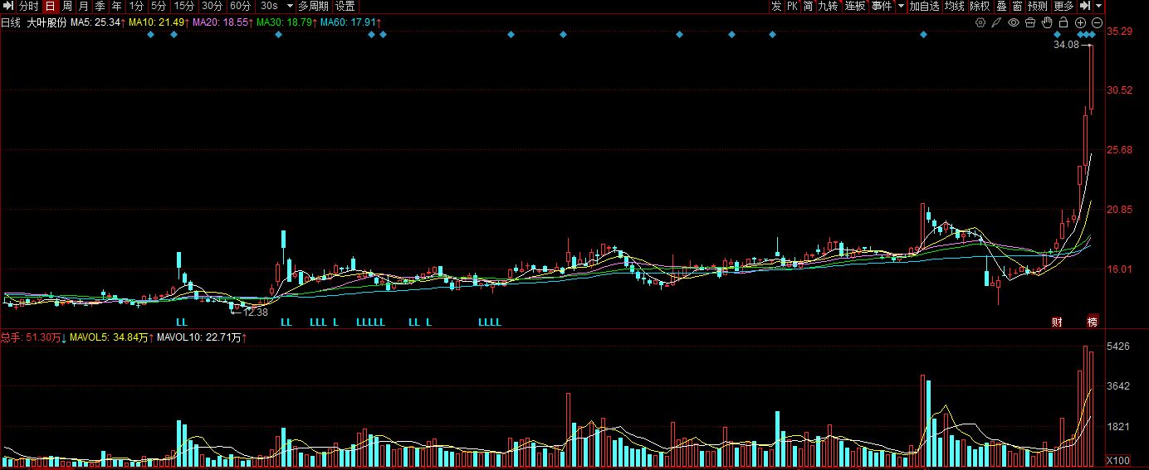Click the 日线 label on chart header
This screenshot has width=1149, height=470.
pos(11,22)
